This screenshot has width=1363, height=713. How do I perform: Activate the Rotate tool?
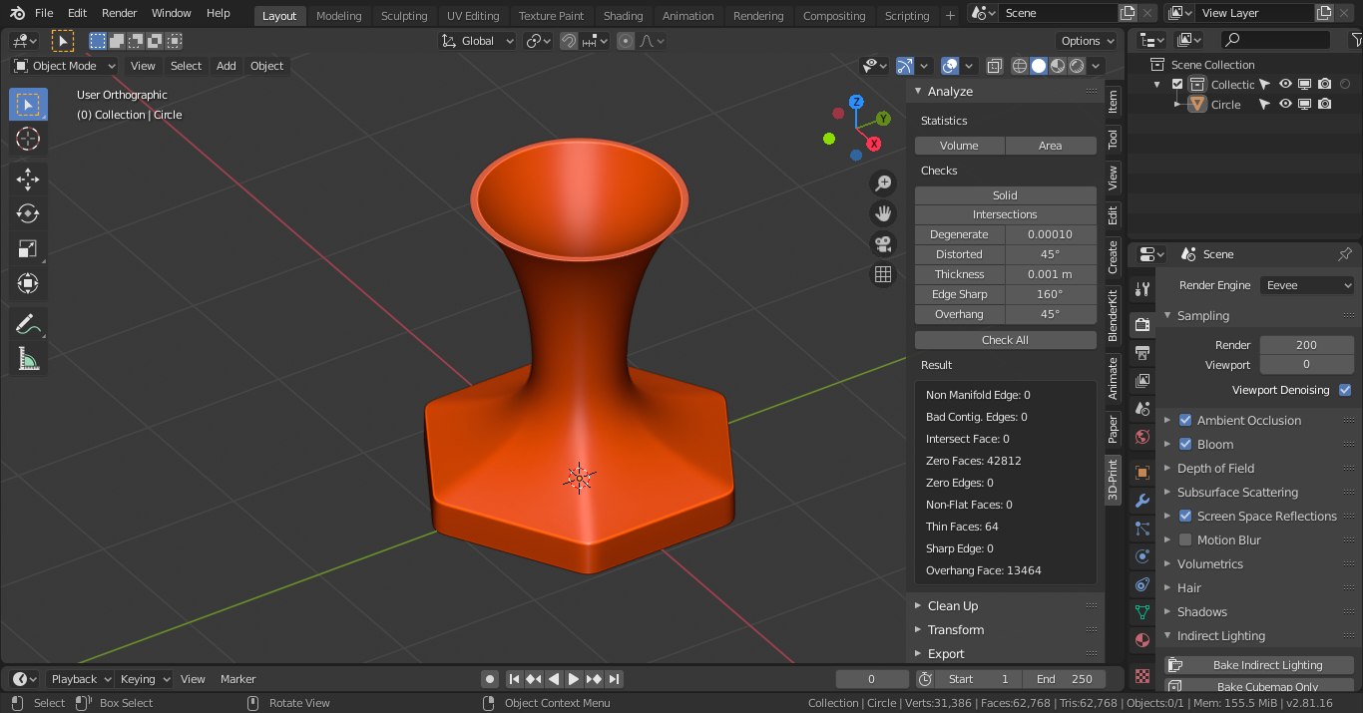point(28,213)
